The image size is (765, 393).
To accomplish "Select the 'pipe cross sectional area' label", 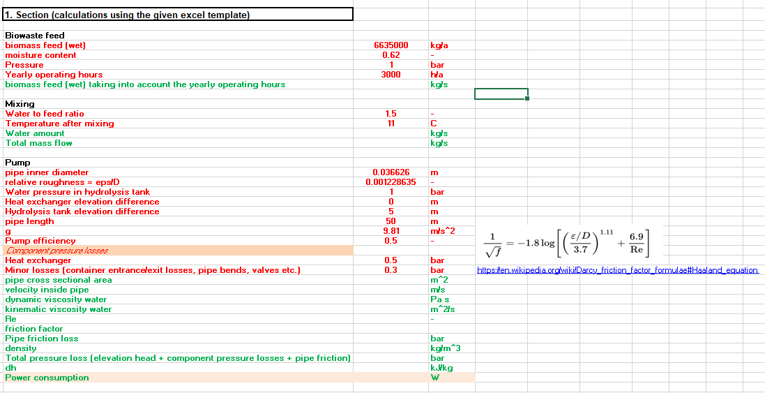I will 178,280.
